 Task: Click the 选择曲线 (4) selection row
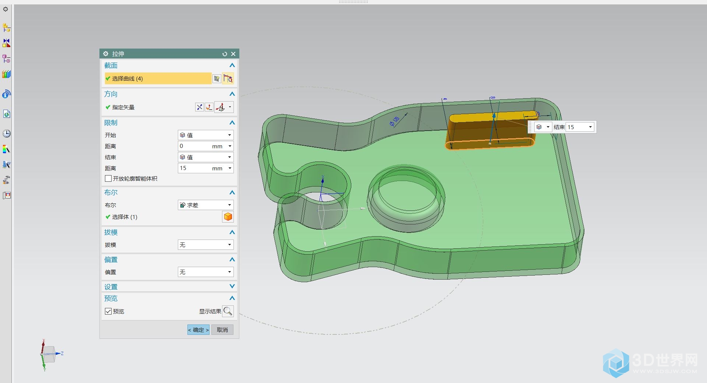(158, 78)
